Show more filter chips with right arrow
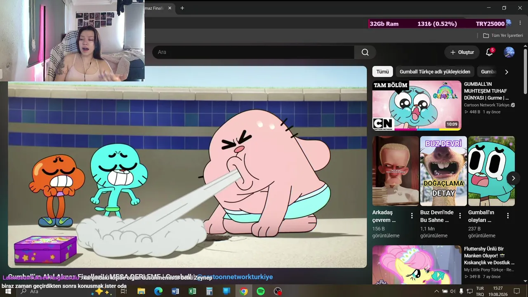Viewport: 528px width, 297px height. click(507, 72)
